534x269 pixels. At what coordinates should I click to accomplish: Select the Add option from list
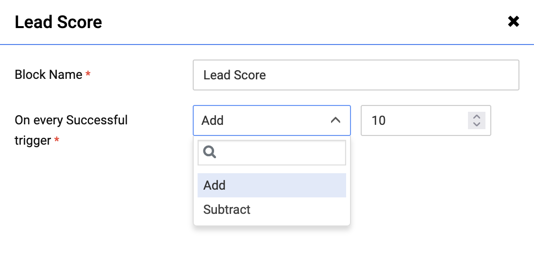(271, 185)
